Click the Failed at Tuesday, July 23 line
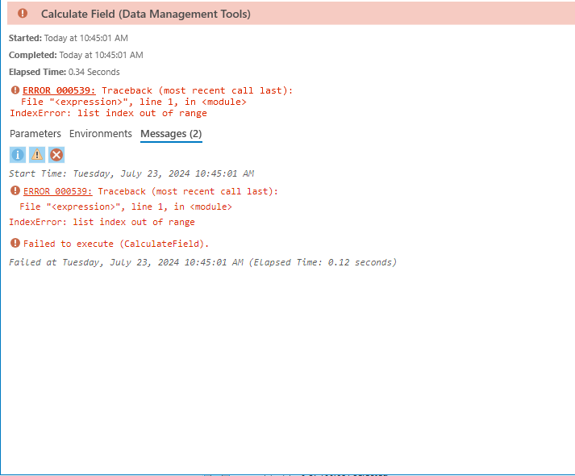 tap(202, 262)
